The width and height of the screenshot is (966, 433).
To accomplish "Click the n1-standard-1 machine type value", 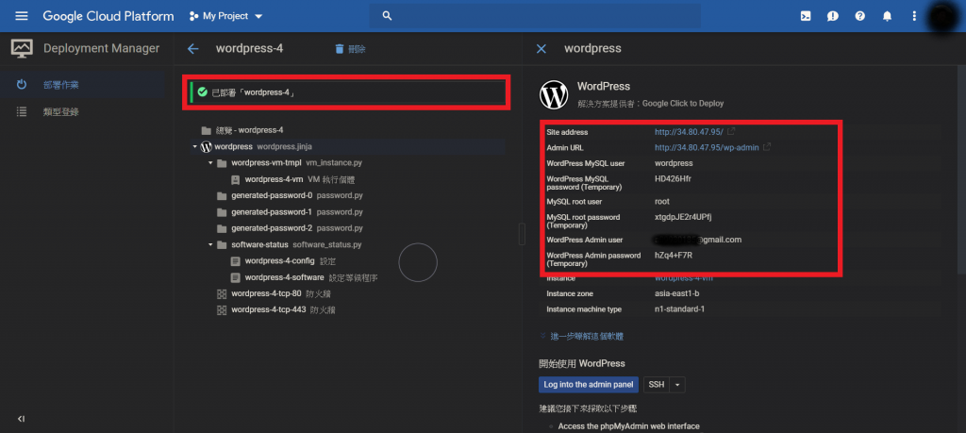I will point(679,309).
